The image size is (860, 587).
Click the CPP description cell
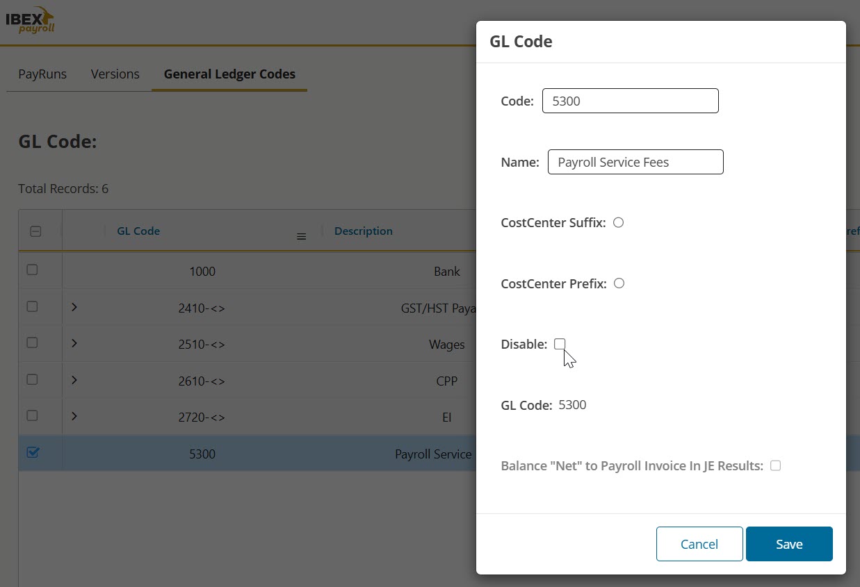click(x=447, y=381)
